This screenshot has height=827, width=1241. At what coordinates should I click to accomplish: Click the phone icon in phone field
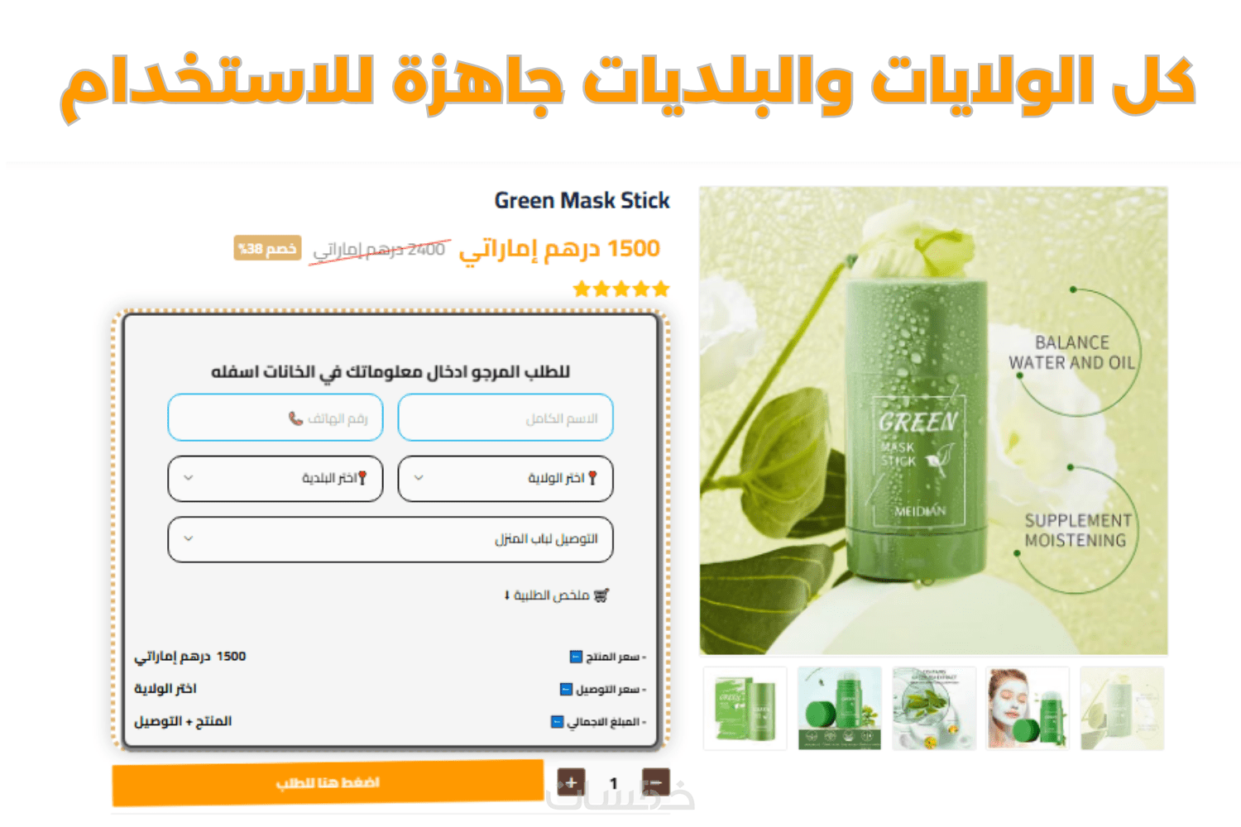pos(295,418)
